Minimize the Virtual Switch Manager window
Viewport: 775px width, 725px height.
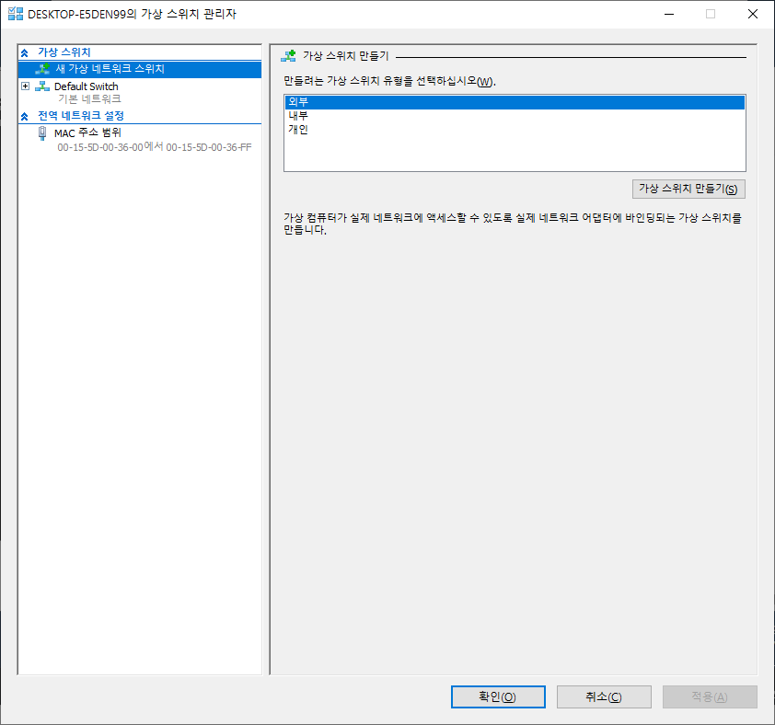click(669, 14)
